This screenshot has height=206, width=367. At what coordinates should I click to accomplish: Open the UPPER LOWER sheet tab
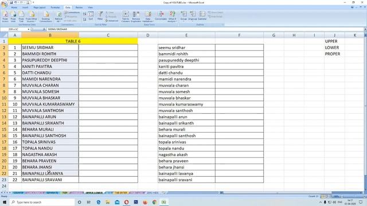(x=94, y=193)
